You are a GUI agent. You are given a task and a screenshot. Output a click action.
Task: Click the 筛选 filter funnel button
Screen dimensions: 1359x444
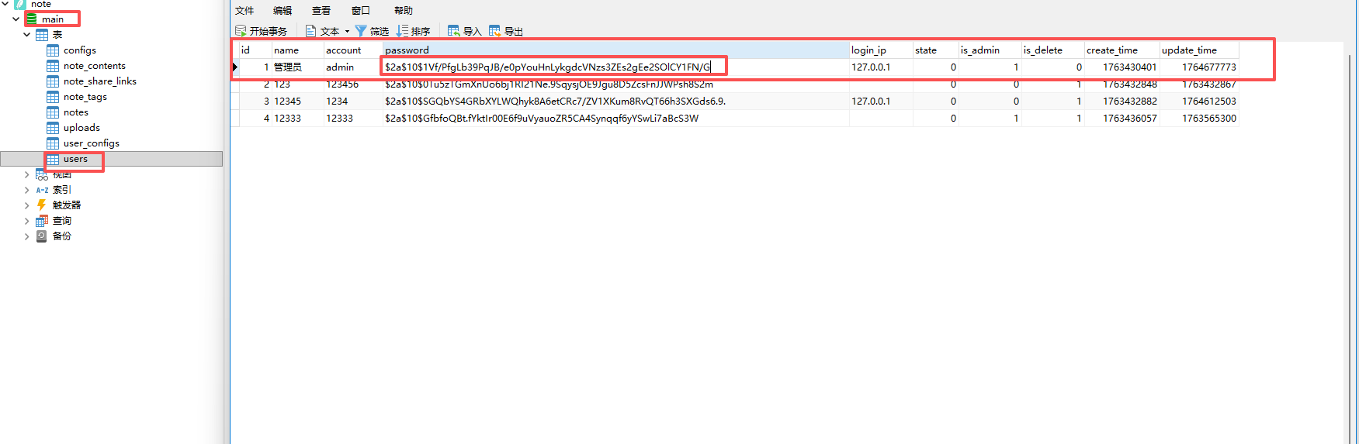372,31
